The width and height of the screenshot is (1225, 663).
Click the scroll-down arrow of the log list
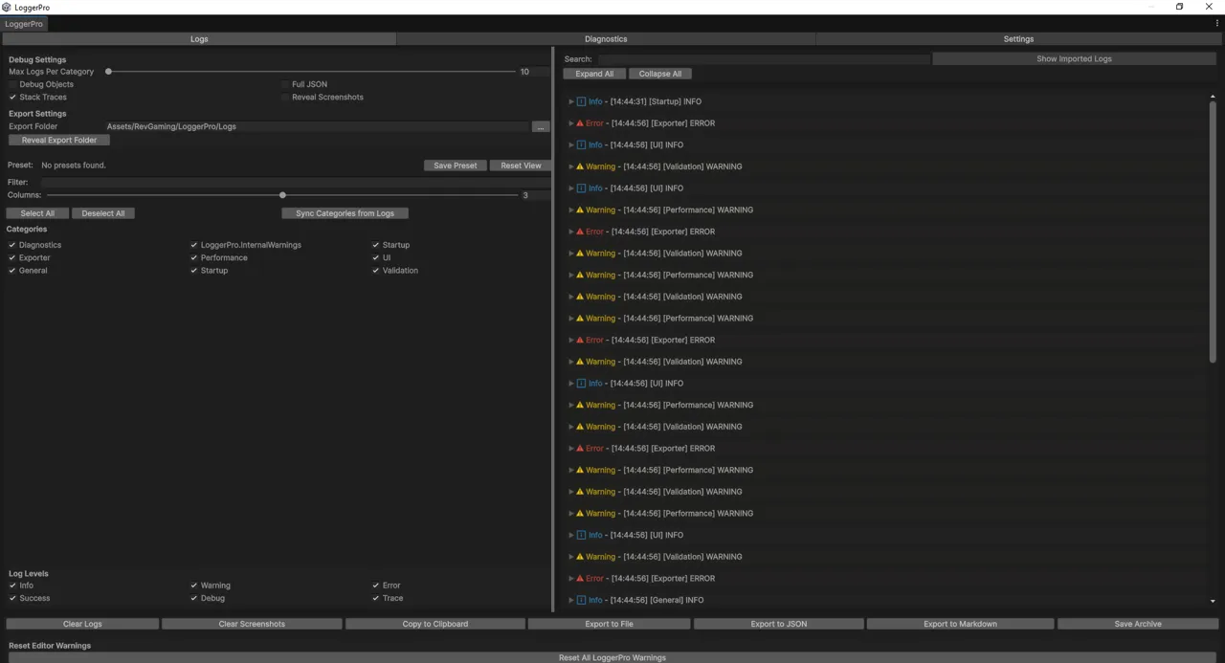point(1213,602)
